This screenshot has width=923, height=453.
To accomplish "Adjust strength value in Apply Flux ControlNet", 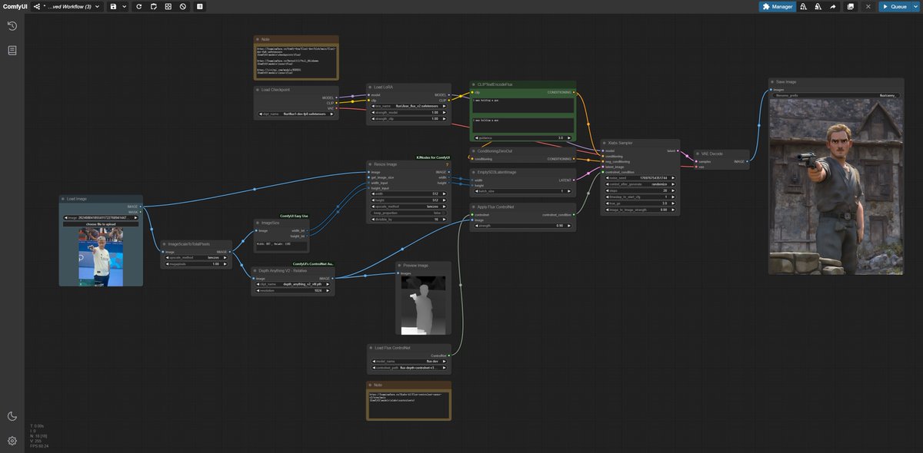I will (x=523, y=226).
